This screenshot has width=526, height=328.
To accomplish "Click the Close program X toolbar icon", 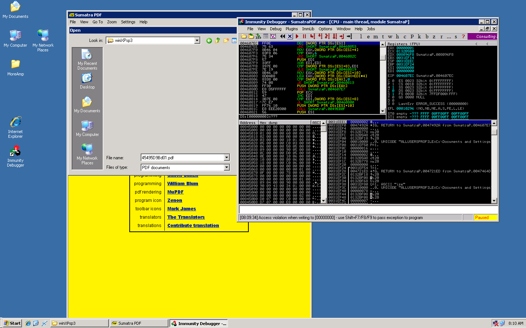I will [290, 36].
